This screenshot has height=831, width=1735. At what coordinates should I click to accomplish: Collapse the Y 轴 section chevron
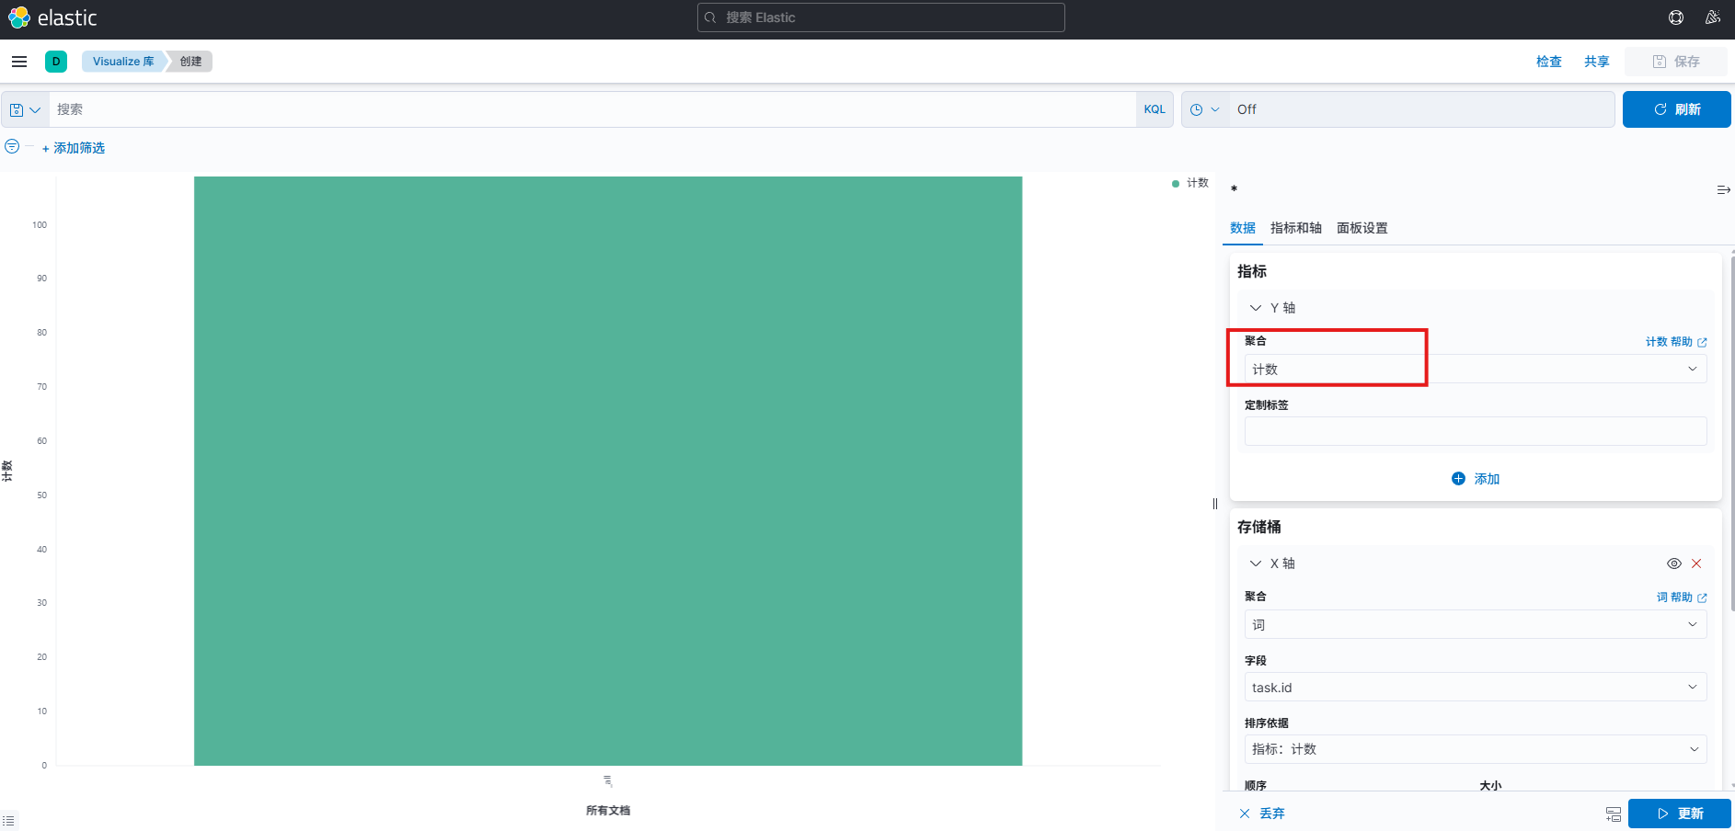pos(1256,308)
